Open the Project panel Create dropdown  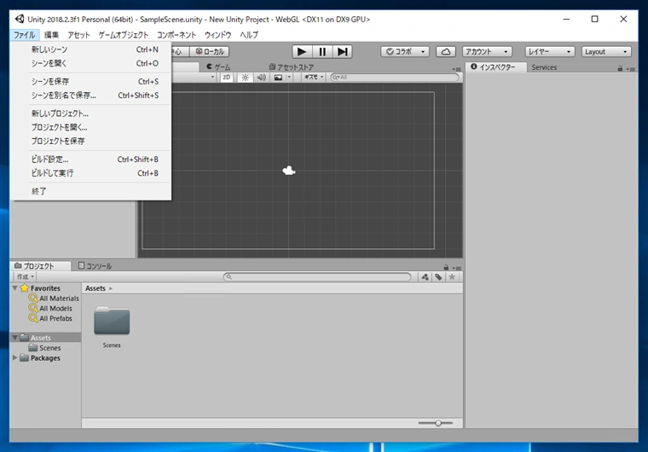[25, 276]
